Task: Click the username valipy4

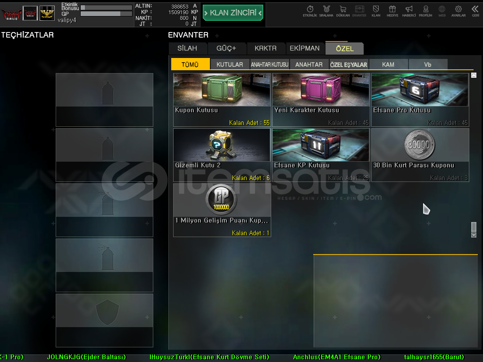Action: tap(67, 20)
